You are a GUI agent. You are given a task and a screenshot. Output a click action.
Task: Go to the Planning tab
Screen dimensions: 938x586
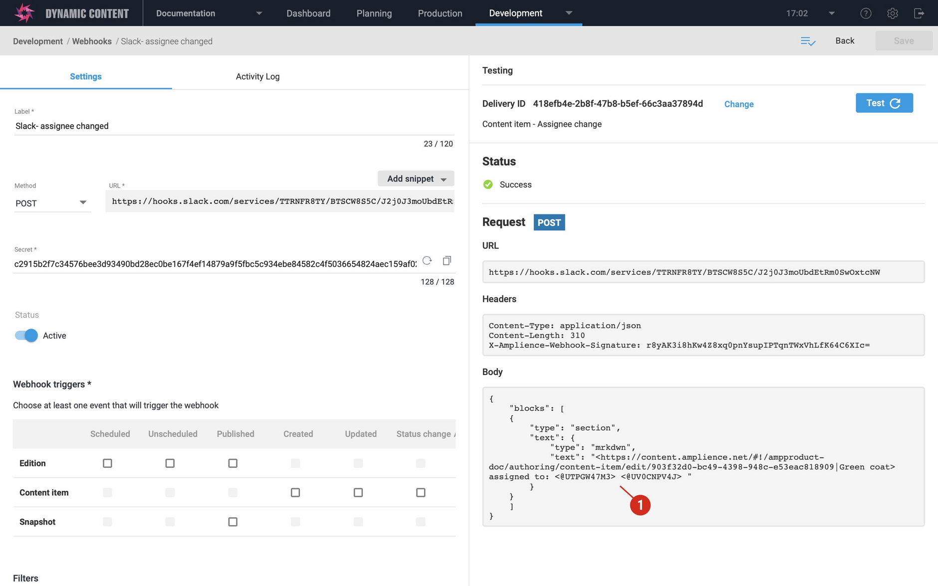pos(374,13)
